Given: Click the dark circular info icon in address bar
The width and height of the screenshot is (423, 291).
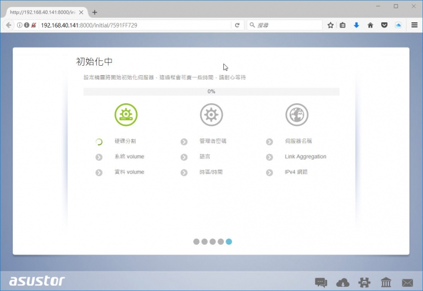Looking at the screenshot, I should pos(26,25).
